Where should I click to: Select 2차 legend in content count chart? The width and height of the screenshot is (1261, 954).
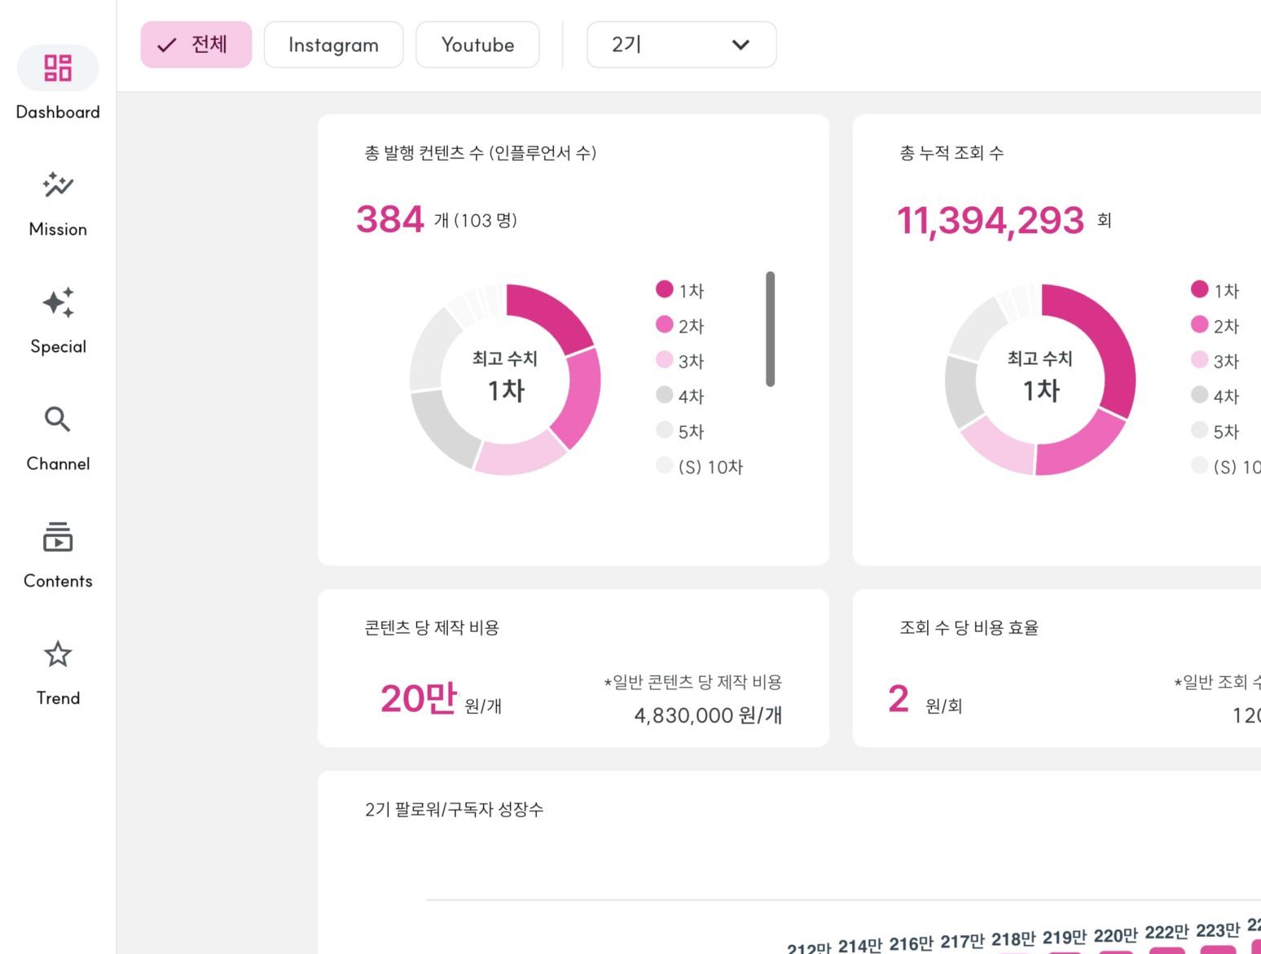[680, 326]
